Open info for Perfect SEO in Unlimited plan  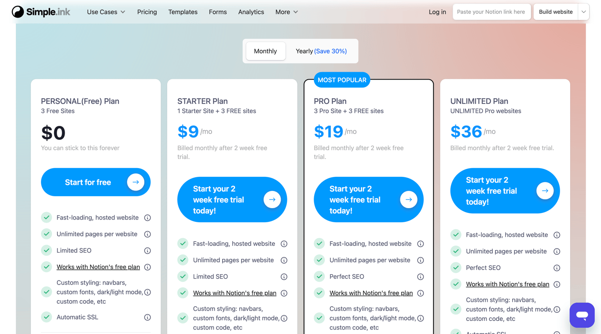point(557,268)
